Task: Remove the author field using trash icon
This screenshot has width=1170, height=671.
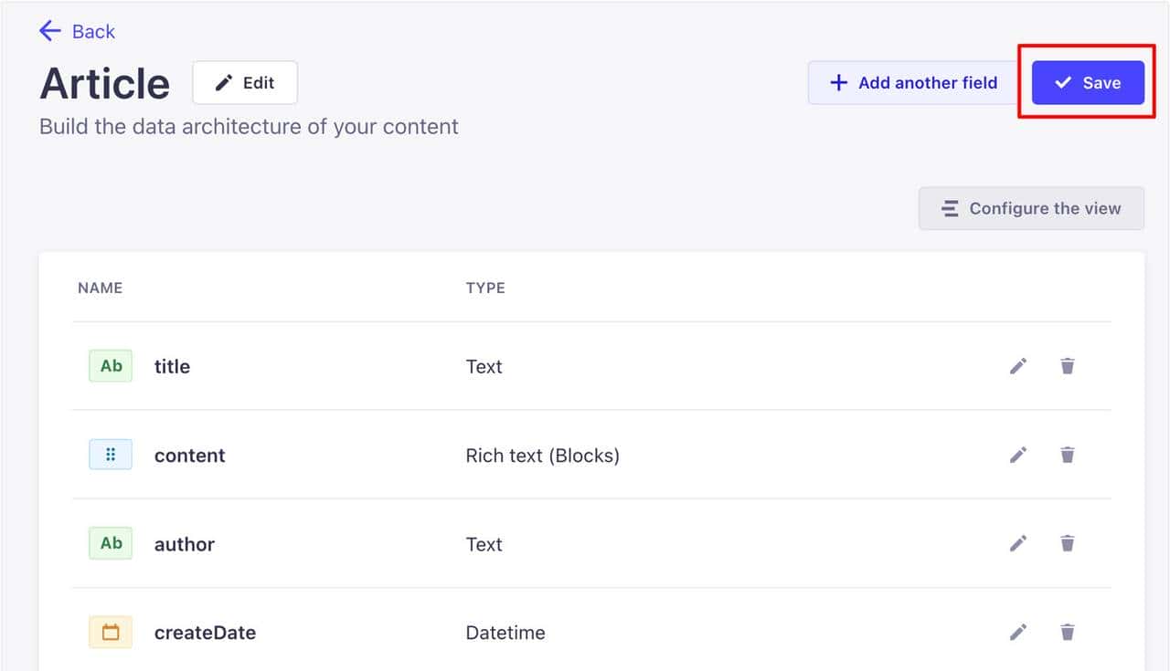Action: point(1067,543)
